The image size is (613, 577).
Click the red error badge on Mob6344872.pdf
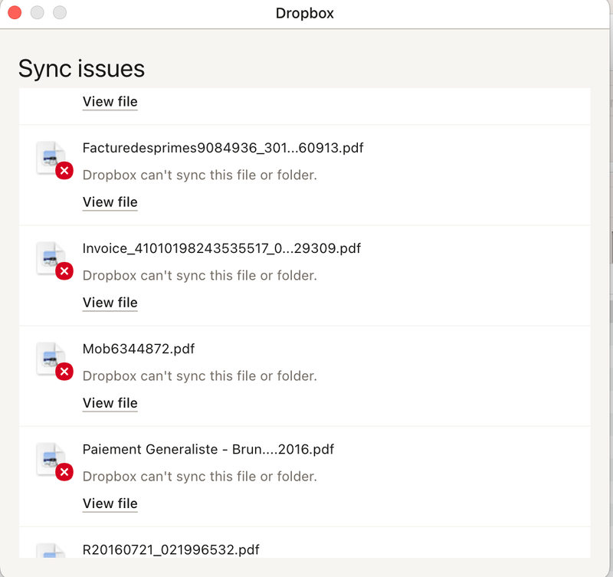coord(64,372)
